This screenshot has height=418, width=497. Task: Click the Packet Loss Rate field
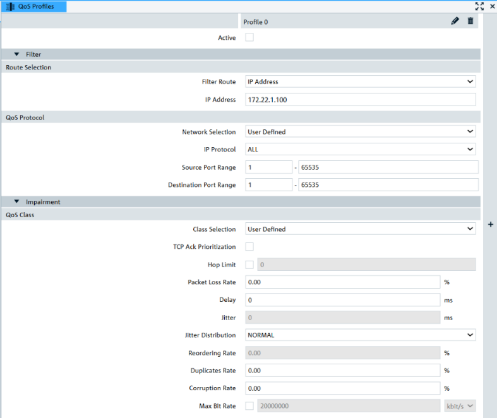point(343,282)
